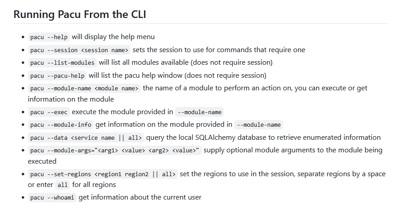The width and height of the screenshot is (395, 209).
Task: Click the standalone "all" code snippet
Action: pyautogui.click(x=63, y=185)
